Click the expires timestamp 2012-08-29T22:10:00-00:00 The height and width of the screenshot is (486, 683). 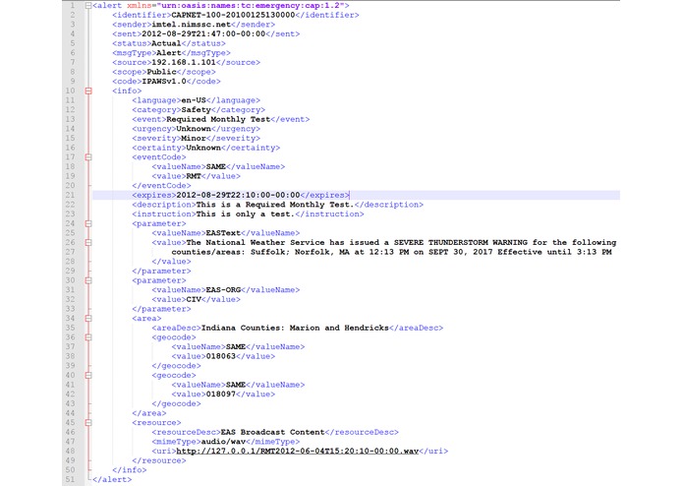[x=238, y=195]
